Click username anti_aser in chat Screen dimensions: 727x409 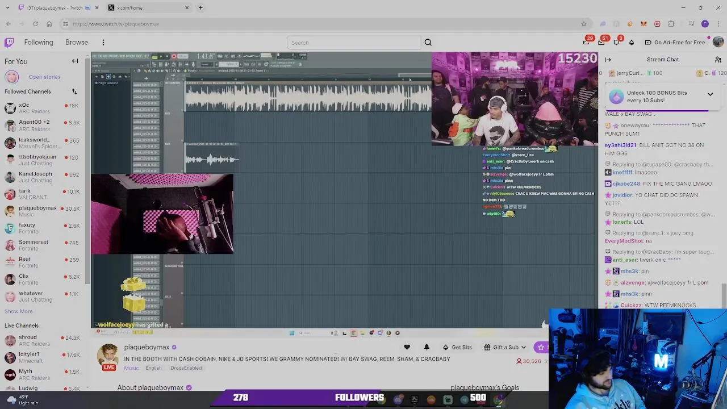click(x=625, y=260)
